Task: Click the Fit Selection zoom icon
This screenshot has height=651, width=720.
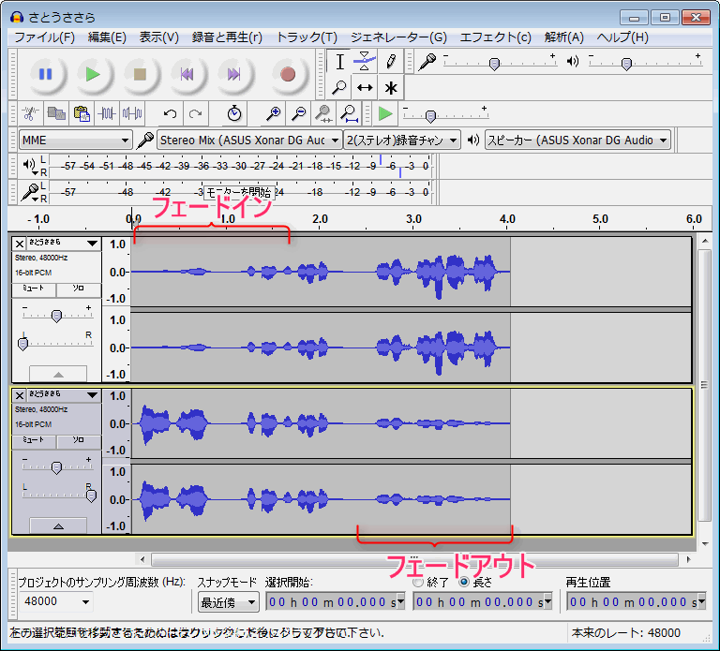Action: click(x=323, y=112)
